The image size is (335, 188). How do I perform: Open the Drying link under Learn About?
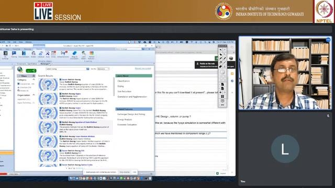click(120, 86)
